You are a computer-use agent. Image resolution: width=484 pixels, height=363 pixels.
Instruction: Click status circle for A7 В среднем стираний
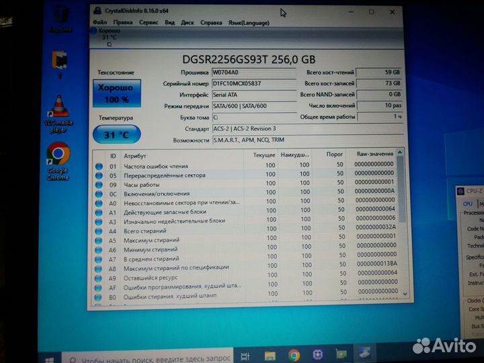(x=98, y=259)
